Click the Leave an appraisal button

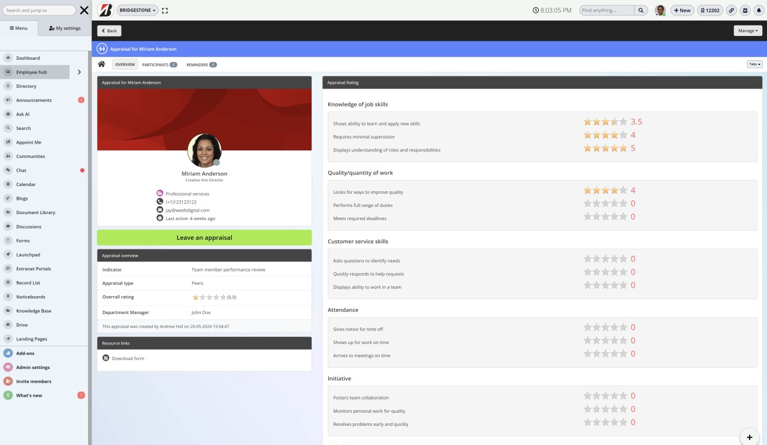pos(204,237)
